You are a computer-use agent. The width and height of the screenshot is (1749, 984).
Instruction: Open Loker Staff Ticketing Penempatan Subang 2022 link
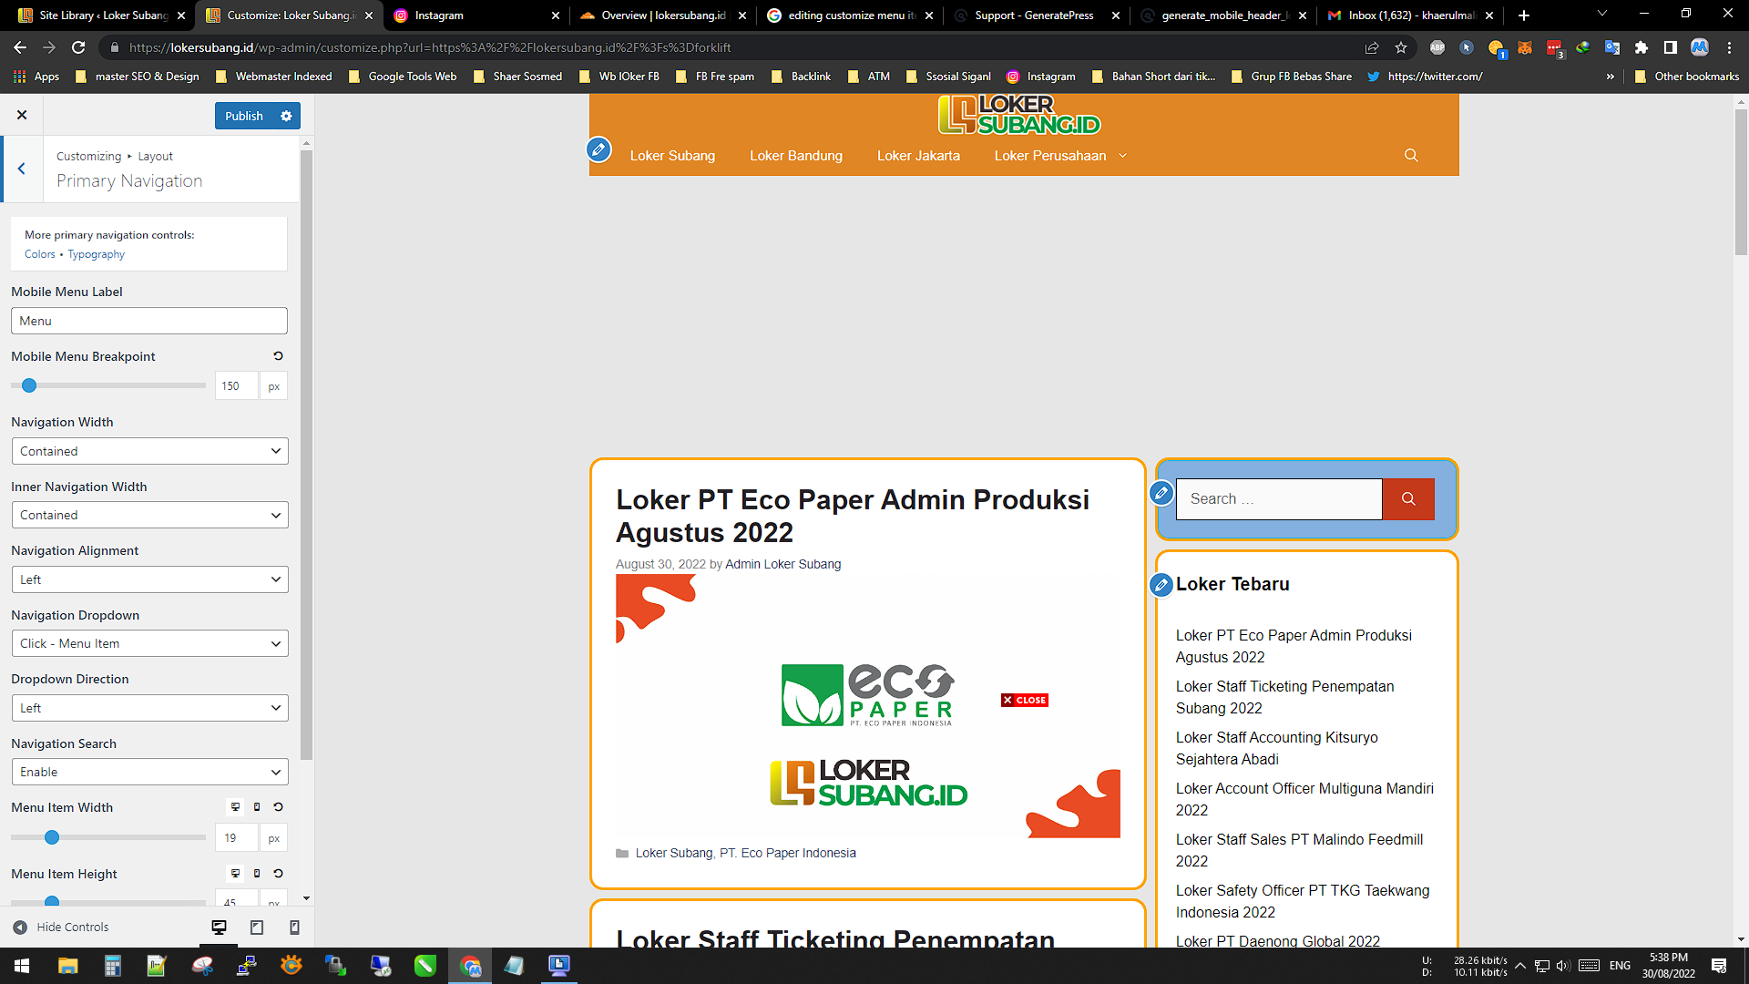coord(1284,697)
